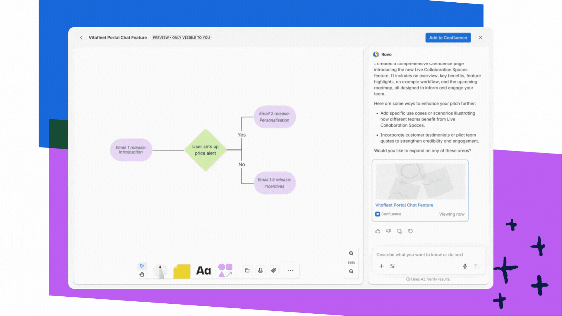Give thumbs up to Rovo response

(378, 231)
